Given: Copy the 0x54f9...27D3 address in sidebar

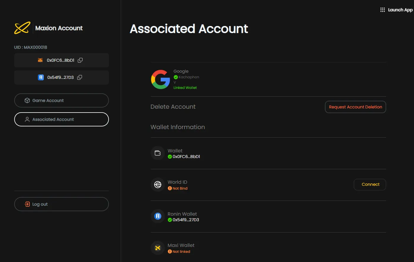Looking at the screenshot, I should [x=80, y=77].
